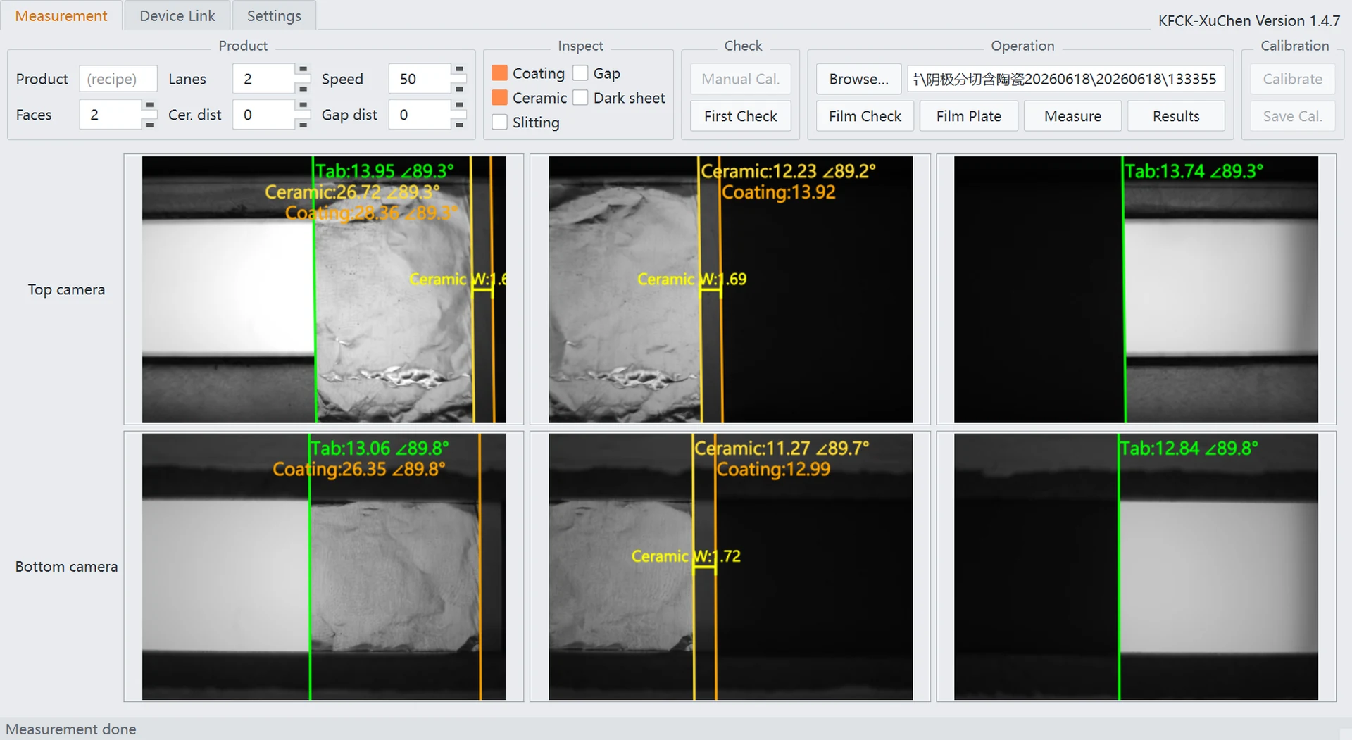The image size is (1352, 740).
Task: Click the Lanes number field
Action: click(264, 79)
